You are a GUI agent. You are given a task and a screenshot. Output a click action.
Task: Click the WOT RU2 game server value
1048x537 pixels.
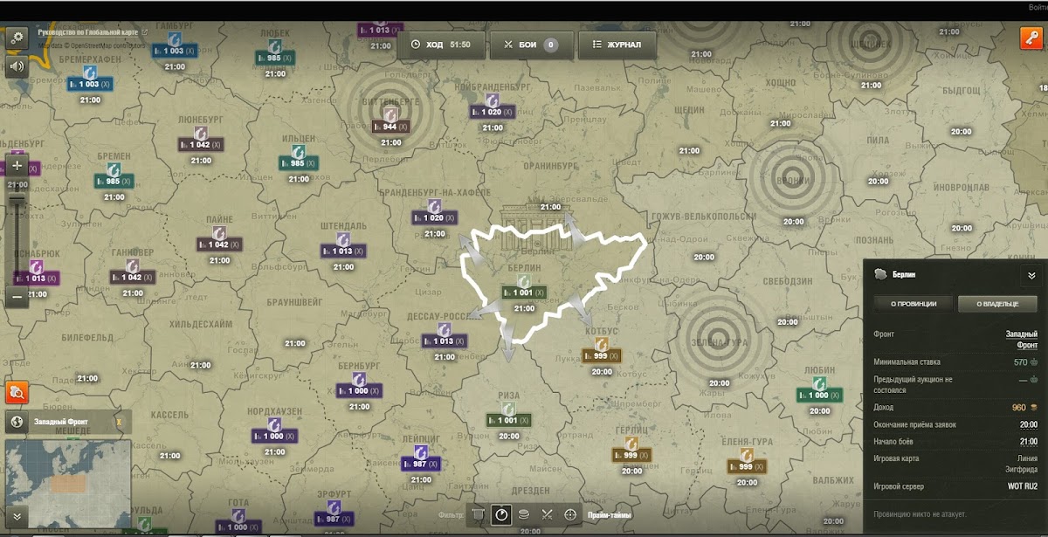pos(1023,485)
